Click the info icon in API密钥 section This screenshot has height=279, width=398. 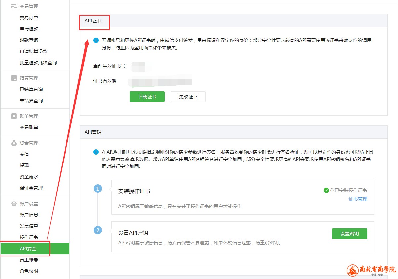pos(96,152)
